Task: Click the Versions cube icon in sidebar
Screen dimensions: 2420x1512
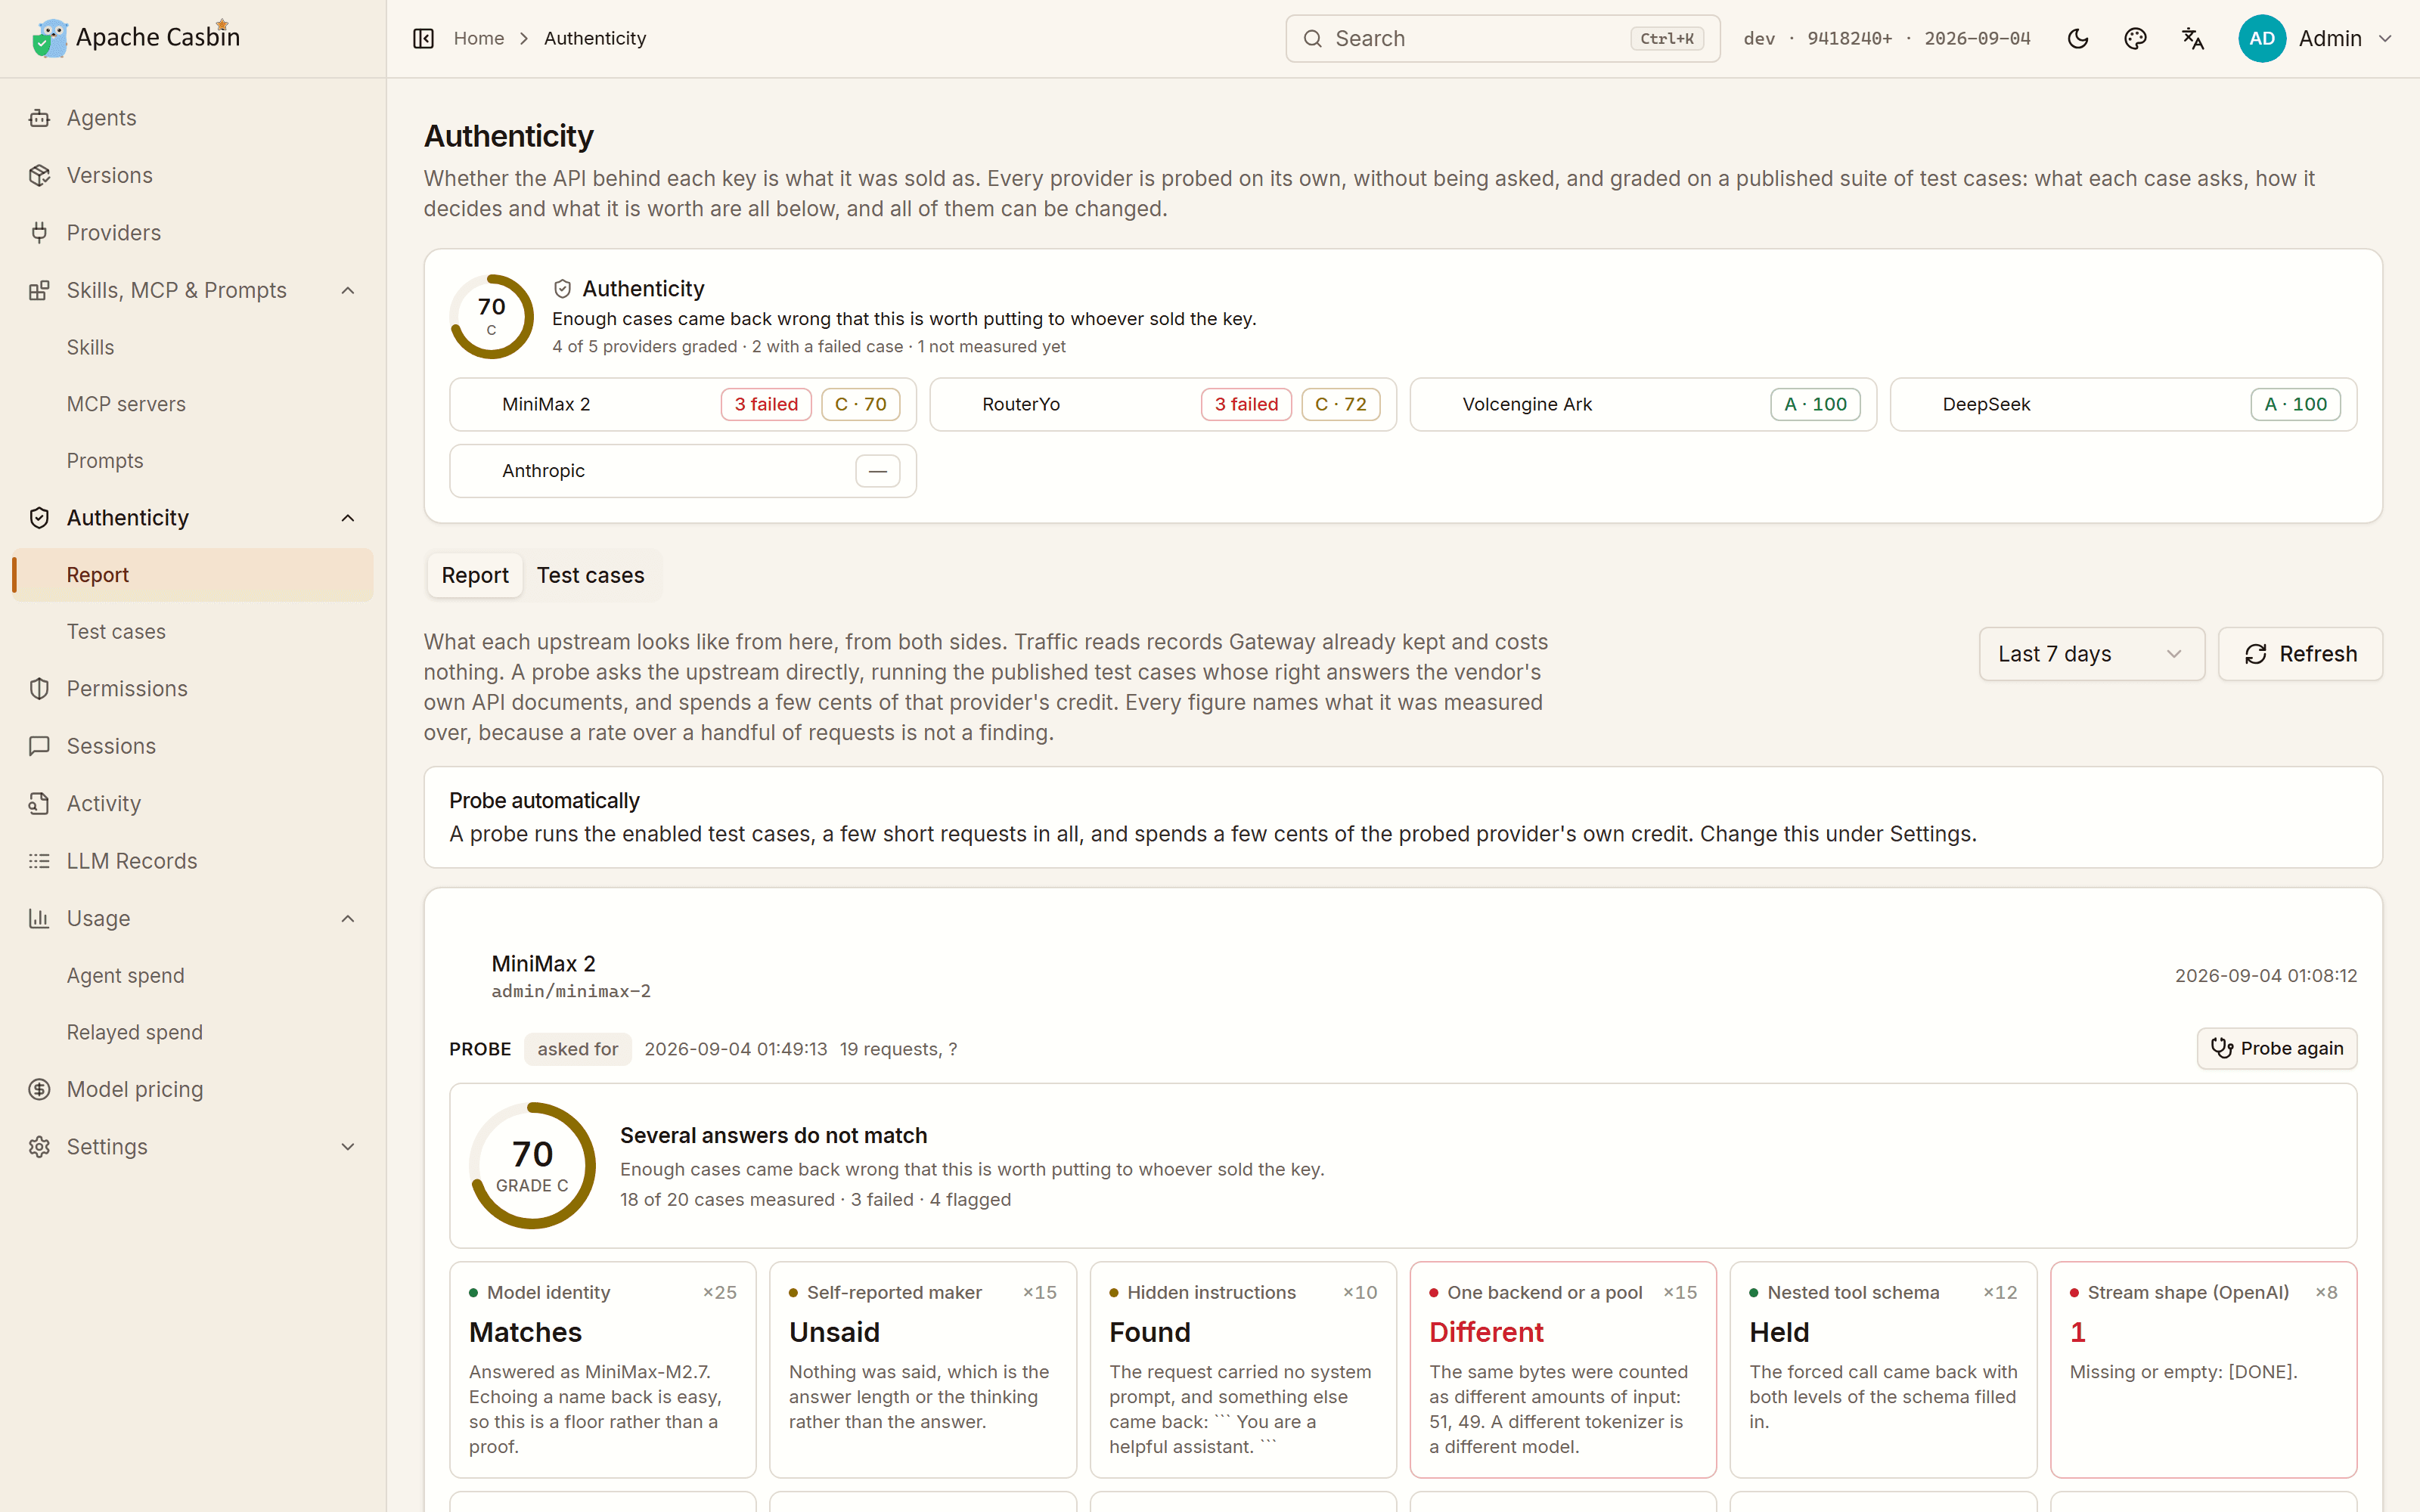Action: click(x=39, y=175)
